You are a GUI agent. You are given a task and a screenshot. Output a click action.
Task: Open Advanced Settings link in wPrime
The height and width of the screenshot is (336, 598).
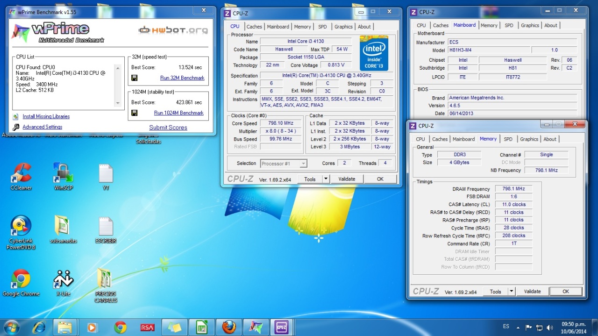tap(43, 127)
